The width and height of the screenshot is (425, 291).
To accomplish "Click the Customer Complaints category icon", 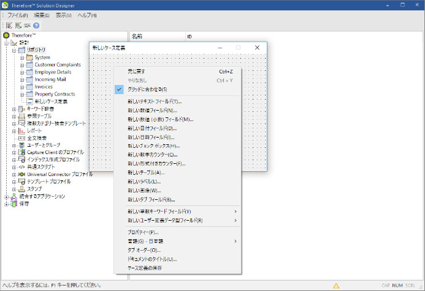I will coord(29,65).
